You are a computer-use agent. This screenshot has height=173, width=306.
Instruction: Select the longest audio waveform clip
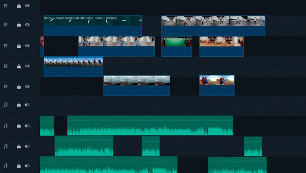point(150,125)
